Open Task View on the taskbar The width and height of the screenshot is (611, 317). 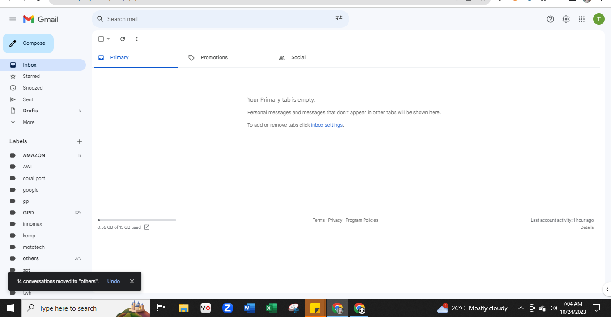[161, 308]
